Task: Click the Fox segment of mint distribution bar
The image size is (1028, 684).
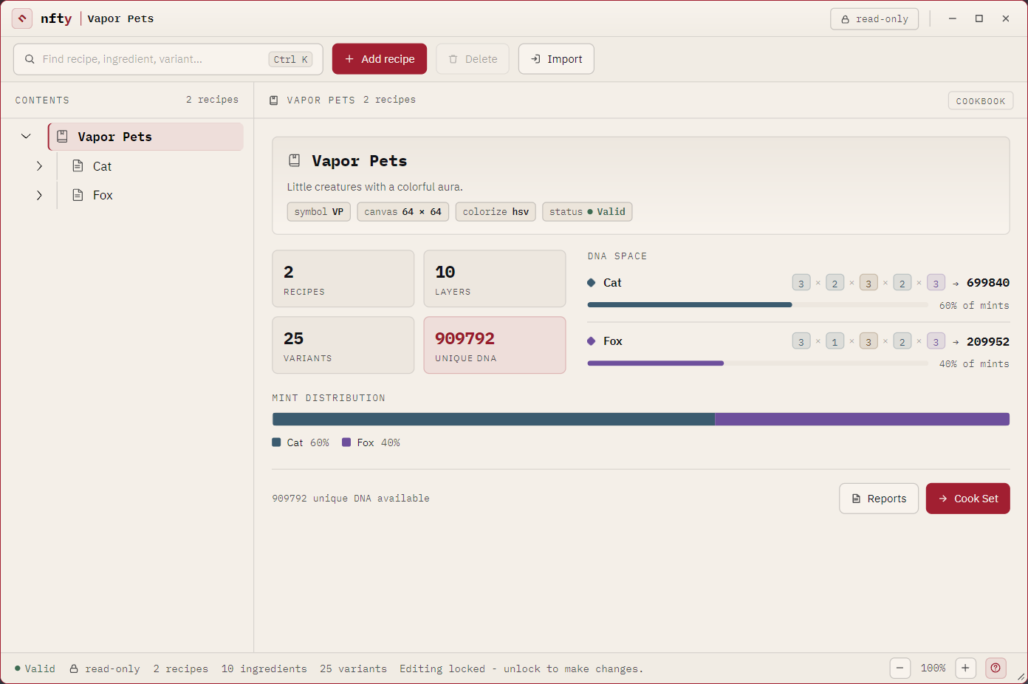Action: point(862,420)
